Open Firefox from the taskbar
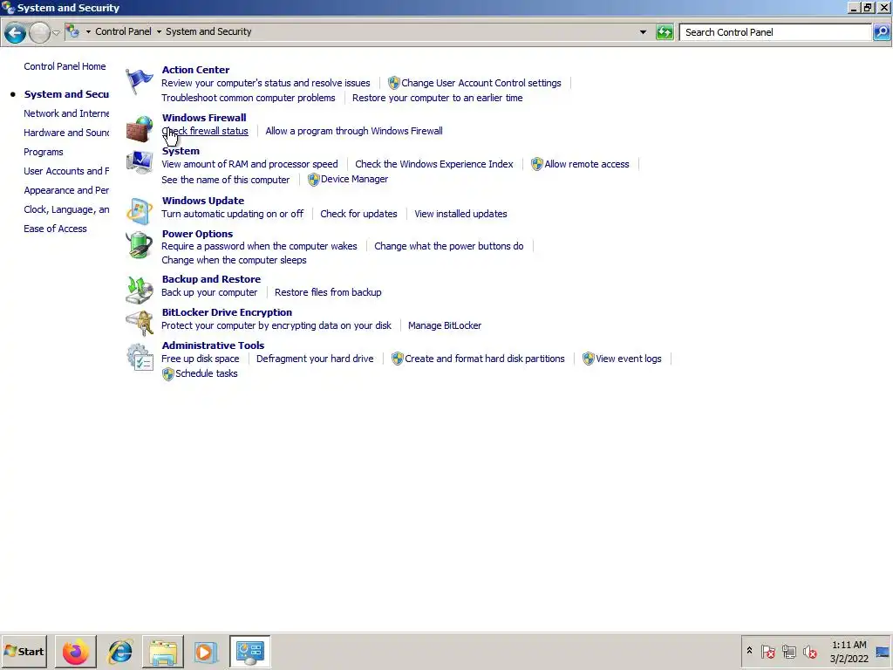Screen dimensions: 893x670 click(76, 651)
